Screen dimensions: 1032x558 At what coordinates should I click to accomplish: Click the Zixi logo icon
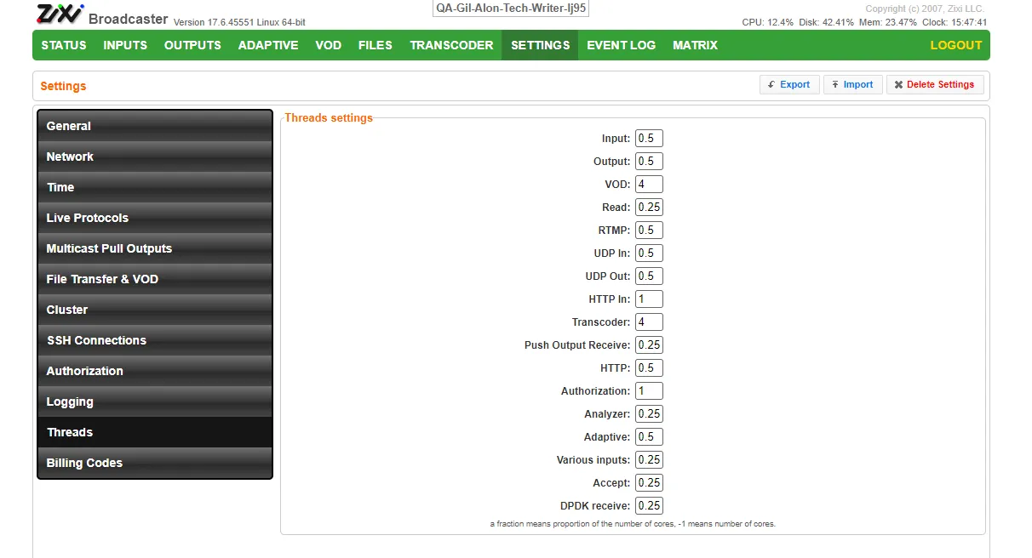point(60,14)
